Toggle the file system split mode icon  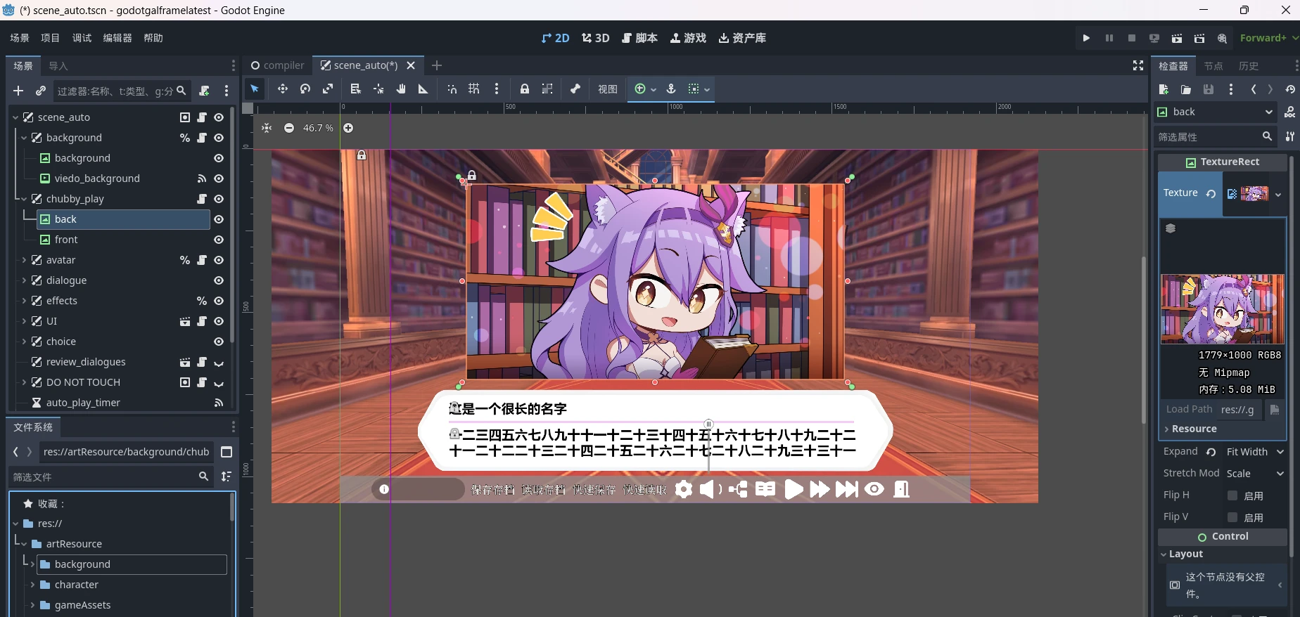pos(227,452)
